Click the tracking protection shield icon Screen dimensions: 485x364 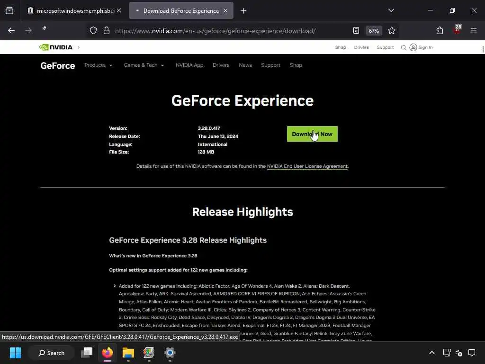(93, 31)
